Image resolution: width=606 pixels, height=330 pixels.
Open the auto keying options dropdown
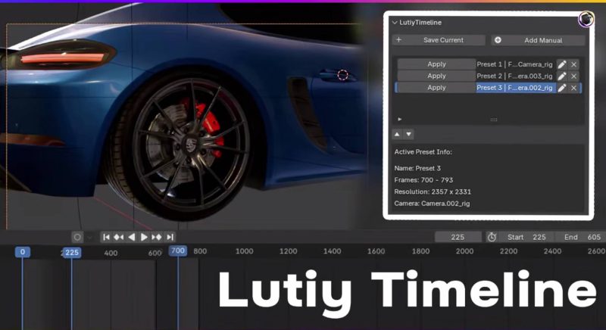(89, 237)
